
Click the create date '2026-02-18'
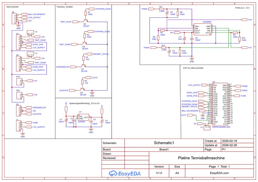click(x=229, y=141)
